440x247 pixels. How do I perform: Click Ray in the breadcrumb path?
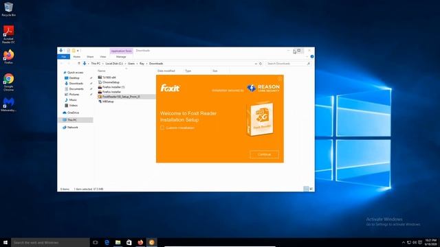pyautogui.click(x=142, y=64)
